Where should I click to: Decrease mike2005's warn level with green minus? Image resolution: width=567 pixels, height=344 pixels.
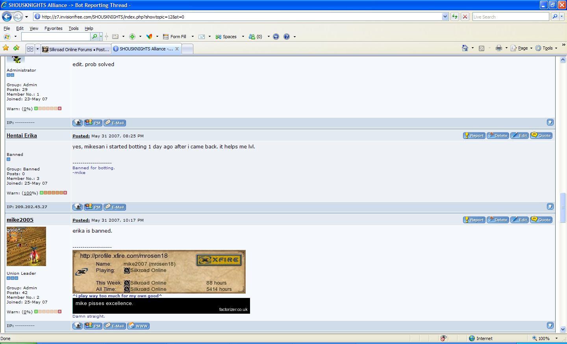pyautogui.click(x=36, y=312)
